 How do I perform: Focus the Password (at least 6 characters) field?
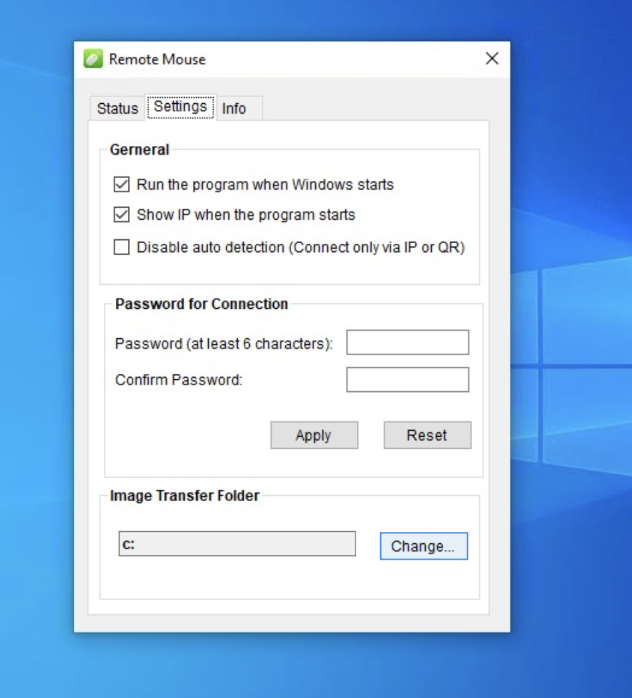click(x=408, y=342)
